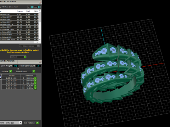Click the Gem Weight value field 1.16
The width and height of the screenshot is (170, 127).
tap(16, 66)
